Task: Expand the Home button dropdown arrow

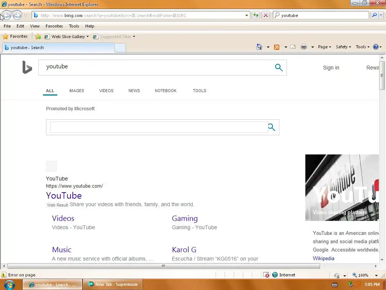Action: (268, 47)
